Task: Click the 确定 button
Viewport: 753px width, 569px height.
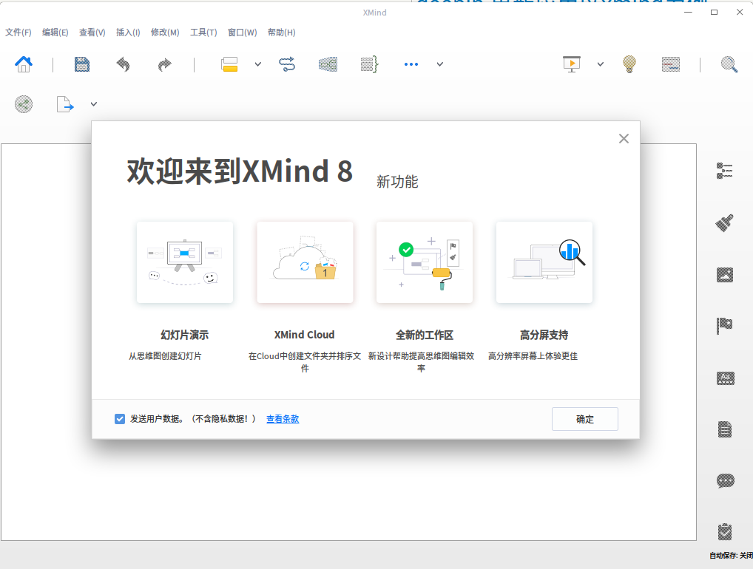Action: [x=585, y=419]
